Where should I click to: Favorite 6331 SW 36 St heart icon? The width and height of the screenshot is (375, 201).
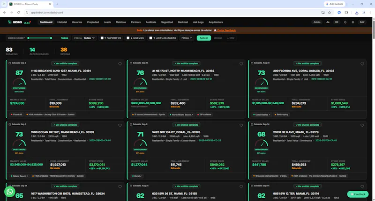(241, 187)
